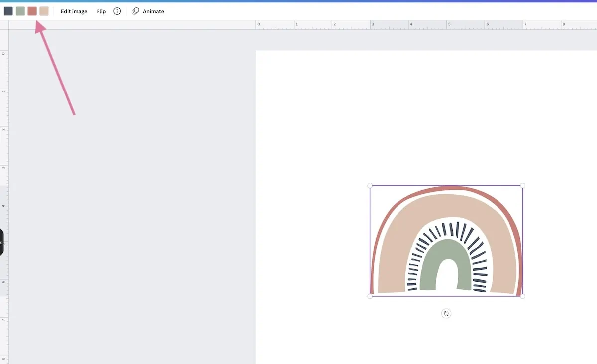Select the beige color swatch
This screenshot has width=597, height=364.
[44, 11]
